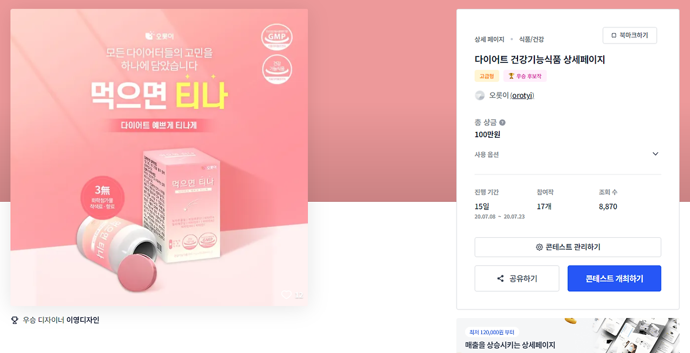The width and height of the screenshot is (690, 353).
Task: Click the share icon in 공유하기 button
Action: [x=500, y=279]
